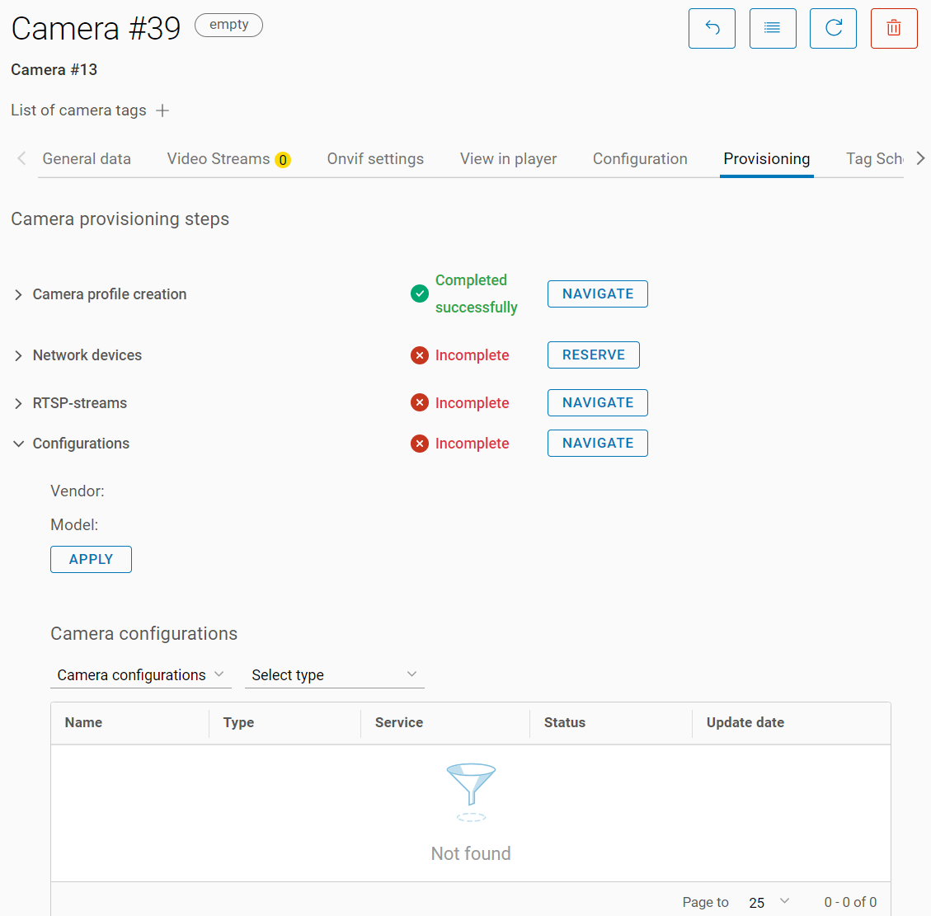Screen dimensions: 931x916
Task: Open the Select type dropdown
Action: coord(334,675)
